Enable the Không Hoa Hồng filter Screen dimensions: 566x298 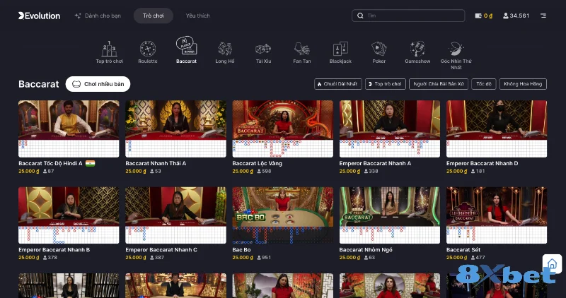(524, 84)
